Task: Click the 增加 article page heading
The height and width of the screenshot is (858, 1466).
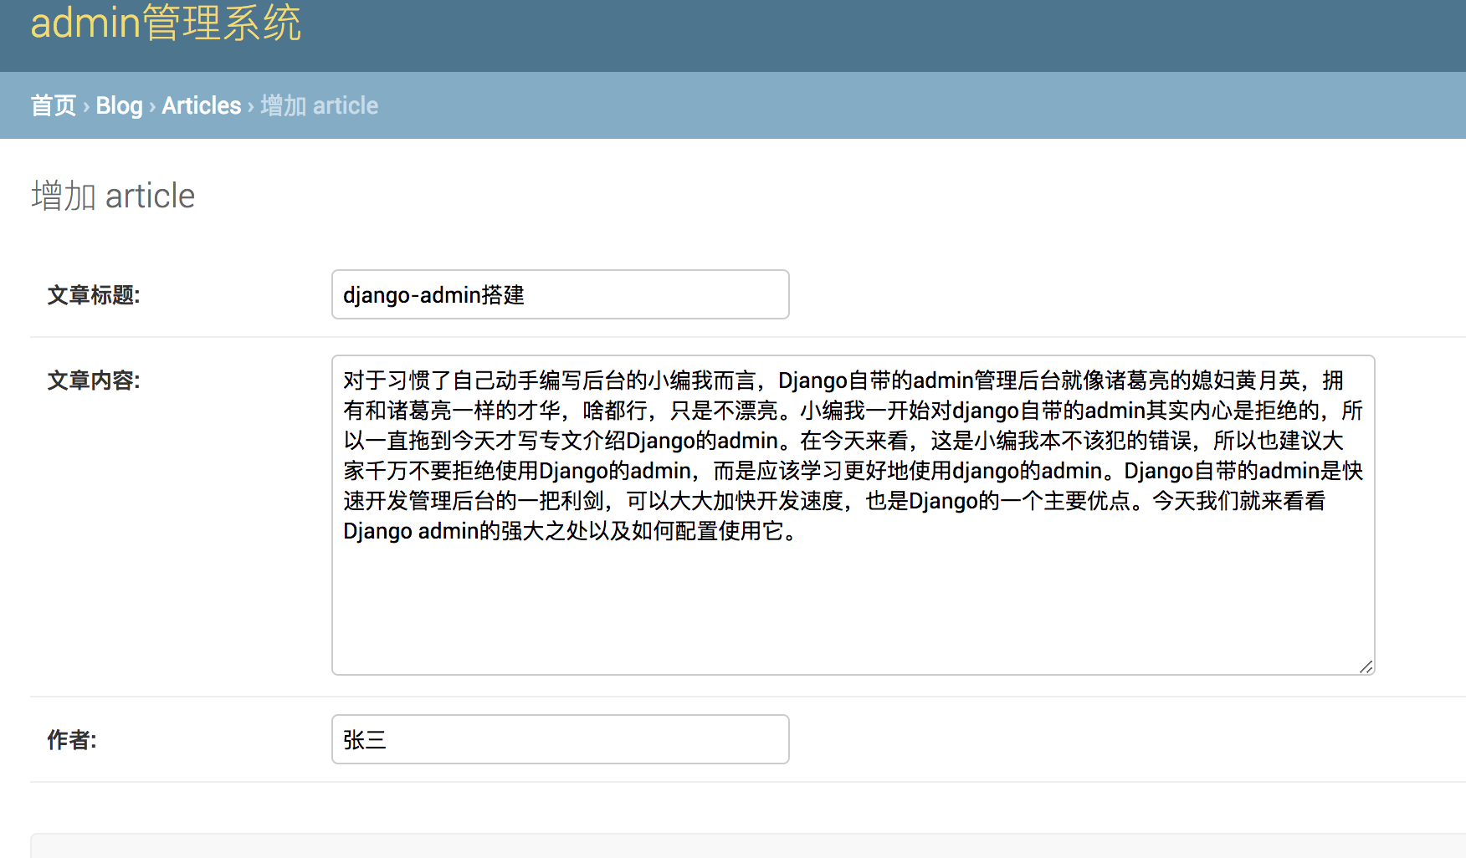Action: point(113,196)
